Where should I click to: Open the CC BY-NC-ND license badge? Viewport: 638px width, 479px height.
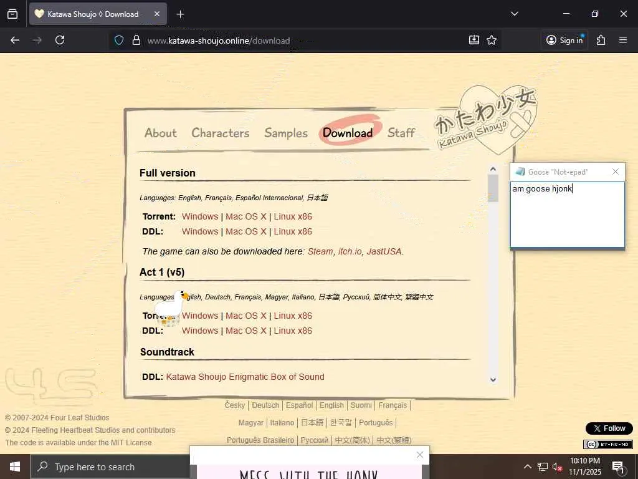click(x=608, y=444)
